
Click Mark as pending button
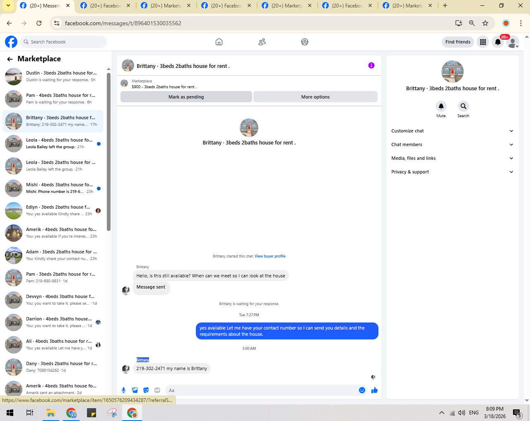[186, 97]
